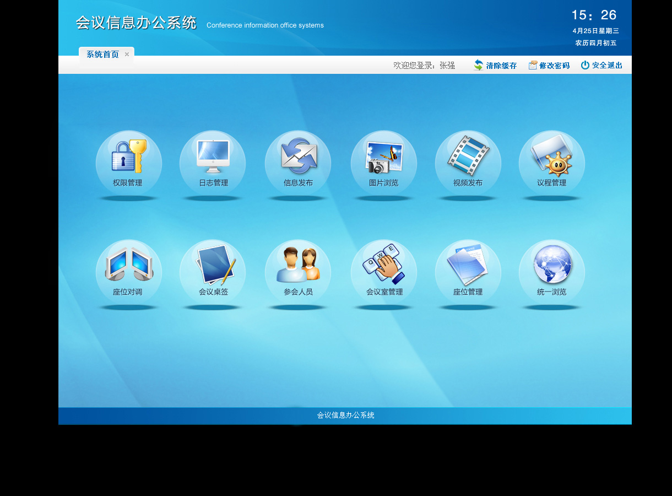Click the 会议室管理 label
This screenshot has height=496, width=672.
(x=384, y=292)
